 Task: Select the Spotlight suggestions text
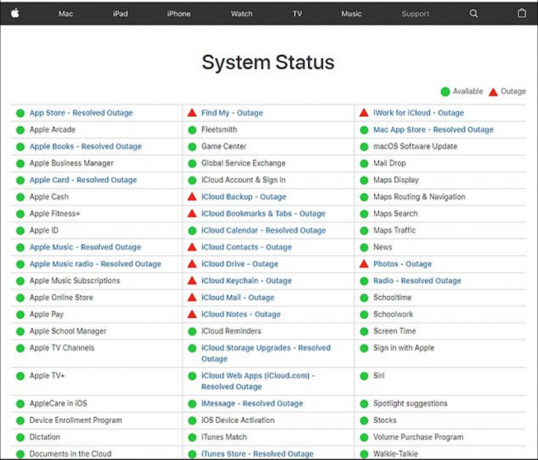click(x=410, y=404)
